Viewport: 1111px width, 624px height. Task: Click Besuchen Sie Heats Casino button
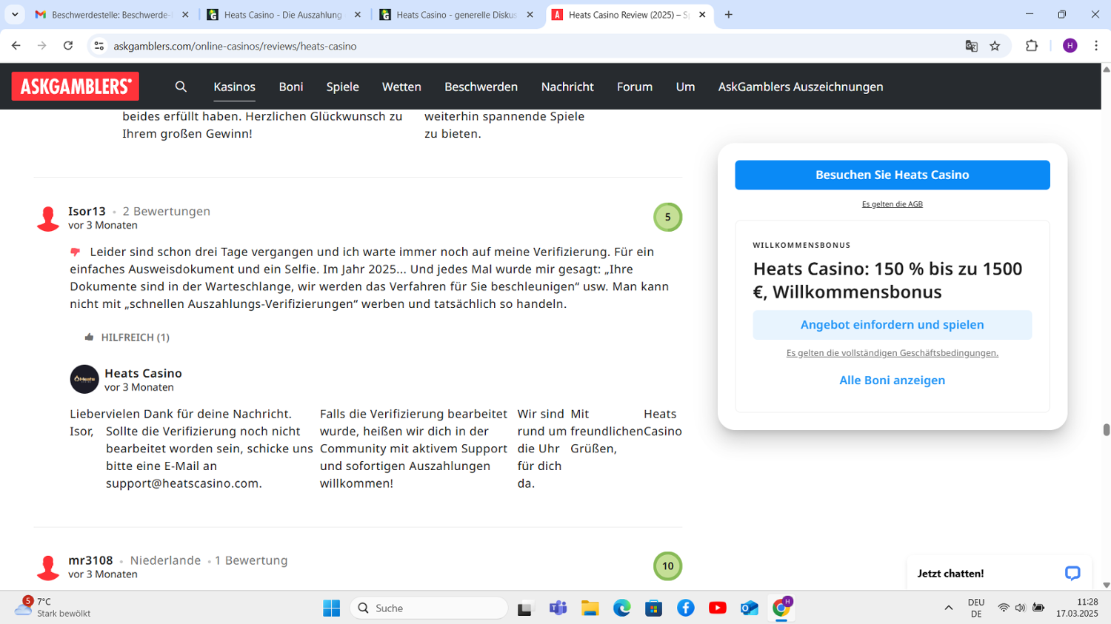[x=892, y=175]
